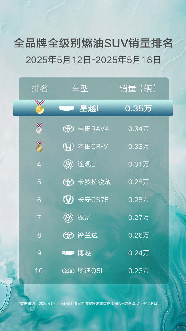Click the 0.35万 sales figure
186x331 pixels.
138,108
